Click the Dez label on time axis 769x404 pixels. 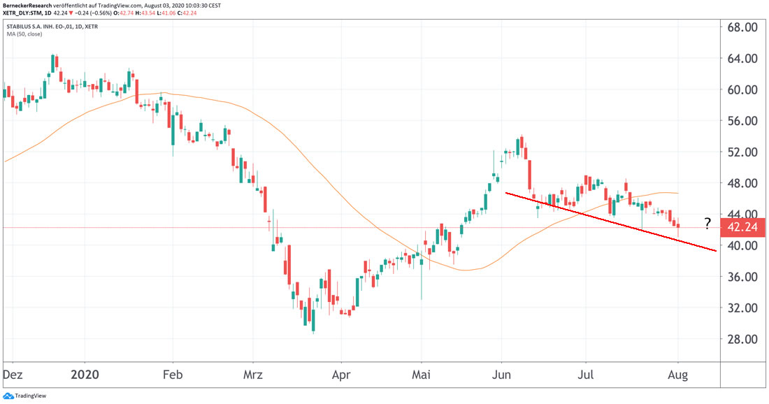pos(12,375)
